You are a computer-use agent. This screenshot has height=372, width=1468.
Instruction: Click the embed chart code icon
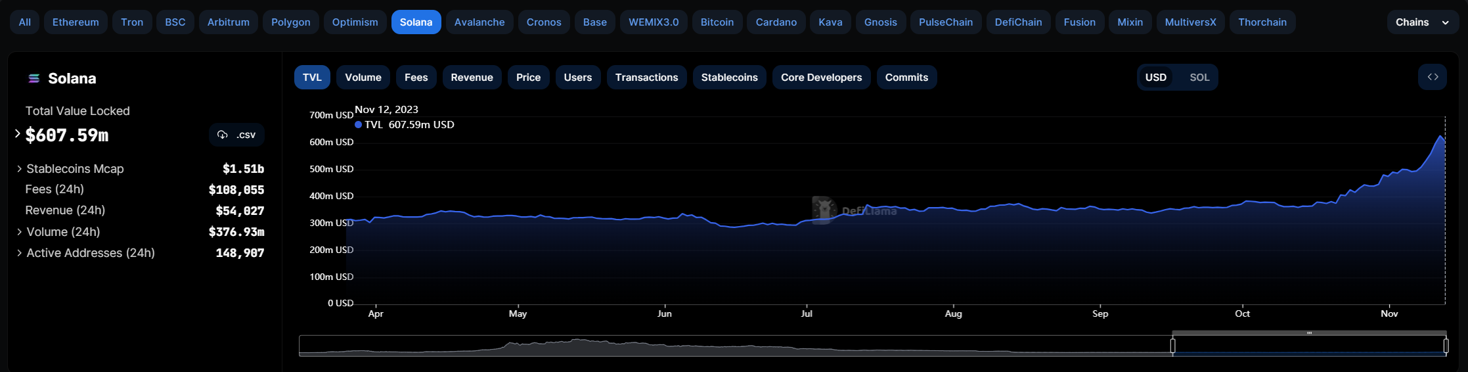pyautogui.click(x=1433, y=77)
